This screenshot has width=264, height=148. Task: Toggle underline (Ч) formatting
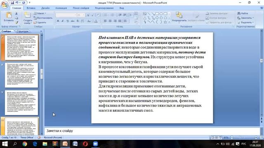click(68, 21)
